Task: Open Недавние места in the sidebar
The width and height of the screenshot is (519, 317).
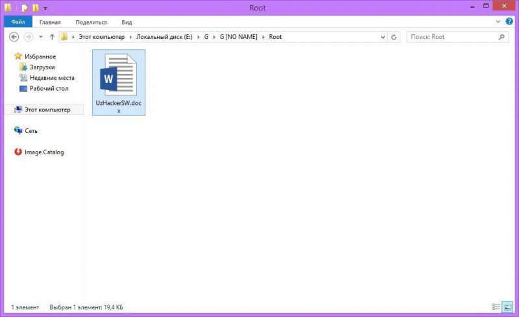Action: tap(52, 78)
